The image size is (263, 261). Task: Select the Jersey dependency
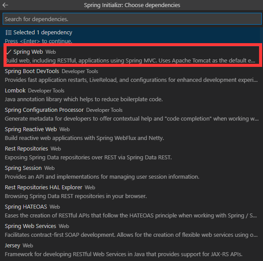[x=131, y=250]
